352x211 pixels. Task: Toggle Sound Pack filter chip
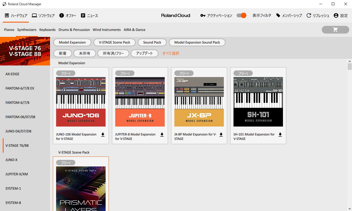click(152, 42)
